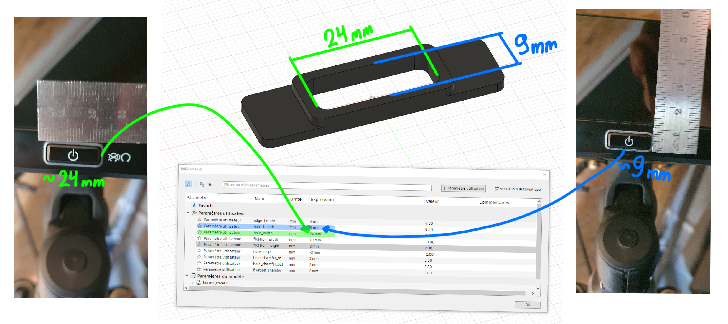Screen dimensions: 728x324
Task: Click the fixation_height name cell
Action: 266,245
